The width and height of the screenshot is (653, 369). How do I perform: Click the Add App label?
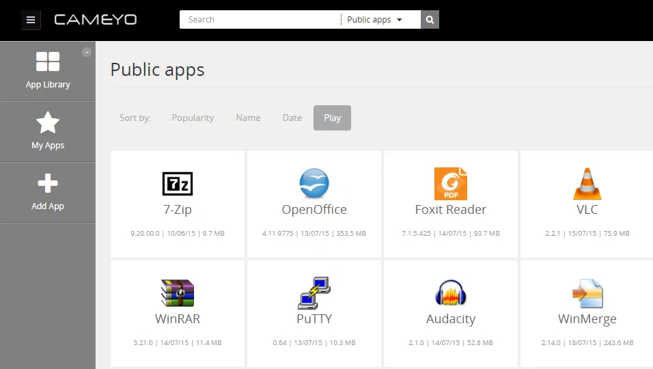coord(48,206)
